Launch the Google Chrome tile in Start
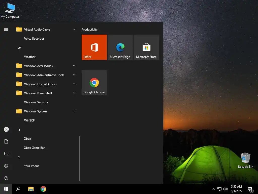Viewport: 258px width, 194px height. point(94,83)
